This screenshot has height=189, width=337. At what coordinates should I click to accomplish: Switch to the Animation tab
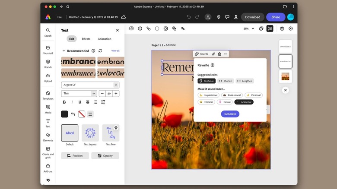(x=105, y=39)
